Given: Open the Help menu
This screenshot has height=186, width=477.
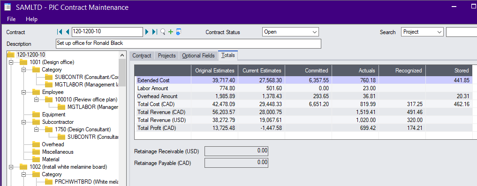Looking at the screenshot, I should point(31,19).
